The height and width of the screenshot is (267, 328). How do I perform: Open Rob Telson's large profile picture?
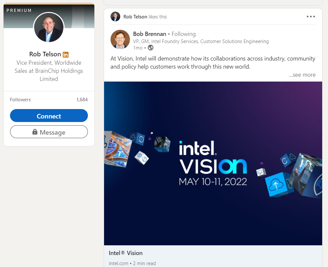coord(49,27)
